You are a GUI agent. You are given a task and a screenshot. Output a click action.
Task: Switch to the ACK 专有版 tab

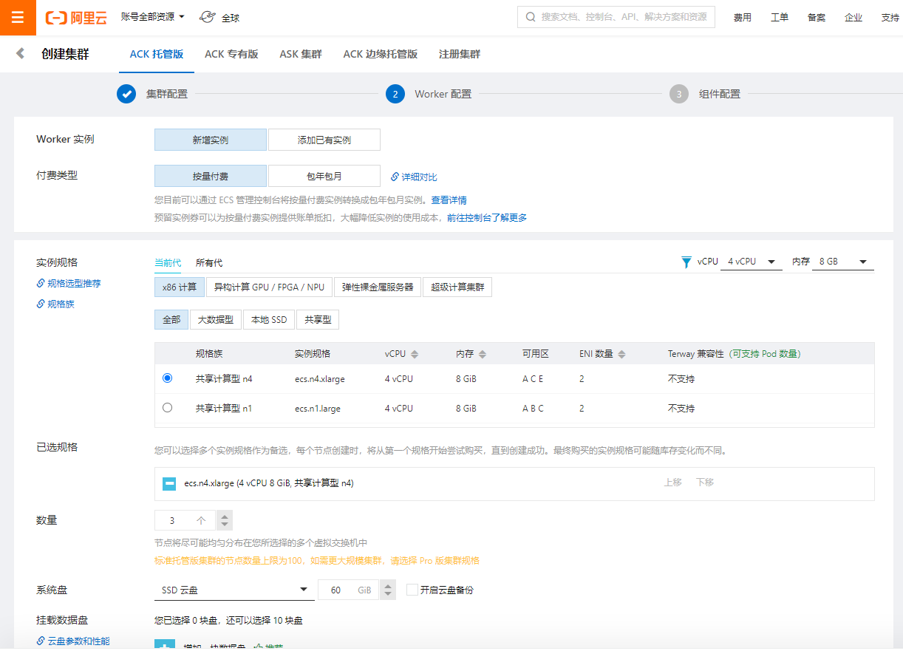[x=231, y=54]
